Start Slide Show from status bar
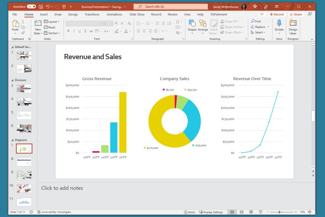The width and height of the screenshot is (325, 217). [x=260, y=212]
